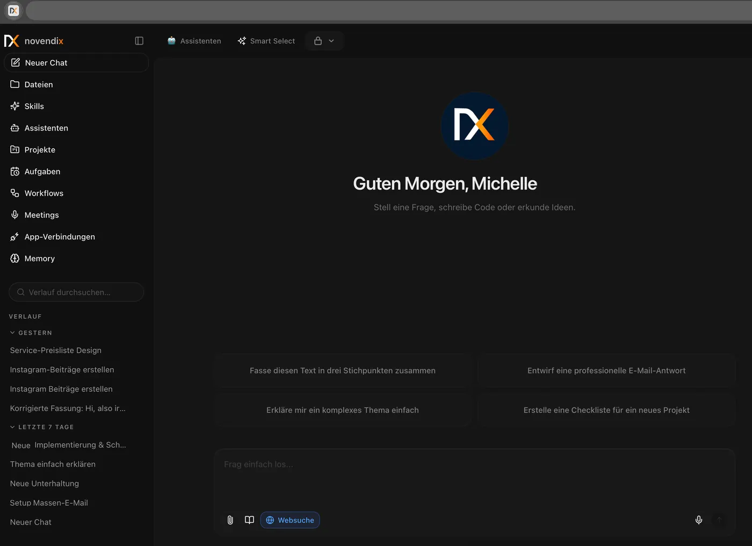
Task: Click the Meetings microphone icon
Action: pyautogui.click(x=15, y=215)
